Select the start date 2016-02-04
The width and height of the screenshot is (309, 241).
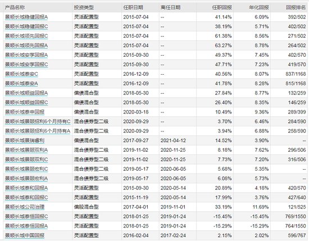(136, 235)
